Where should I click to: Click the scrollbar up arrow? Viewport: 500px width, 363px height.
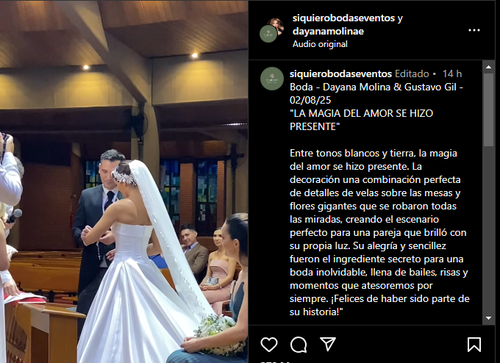coord(488,67)
